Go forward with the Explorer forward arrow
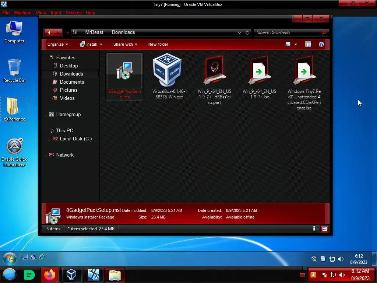 tap(58, 32)
